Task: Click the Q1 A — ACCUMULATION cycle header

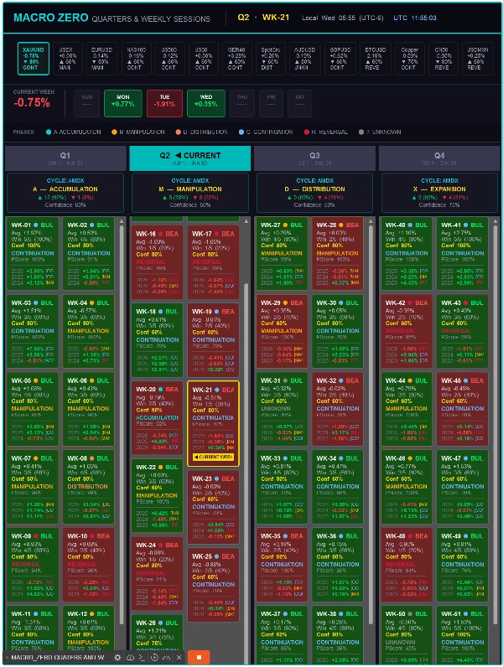Action: [65, 193]
